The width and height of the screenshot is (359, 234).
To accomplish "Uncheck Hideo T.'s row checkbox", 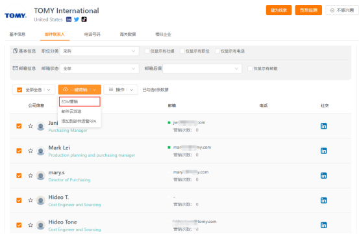I will [x=19, y=200].
